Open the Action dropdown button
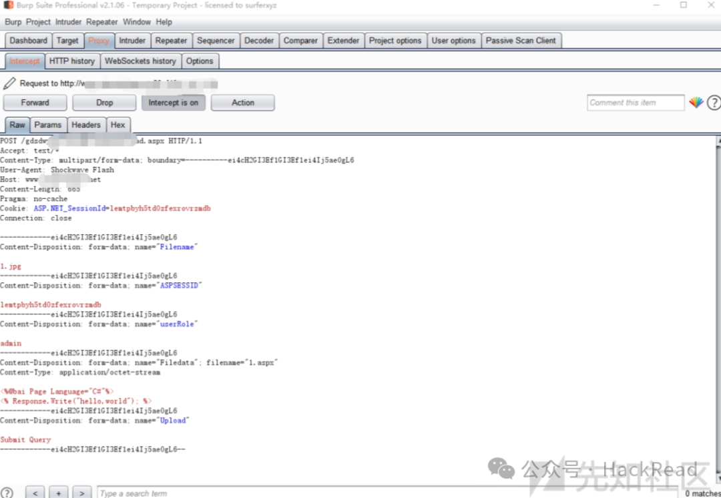The image size is (721, 498). [x=243, y=103]
